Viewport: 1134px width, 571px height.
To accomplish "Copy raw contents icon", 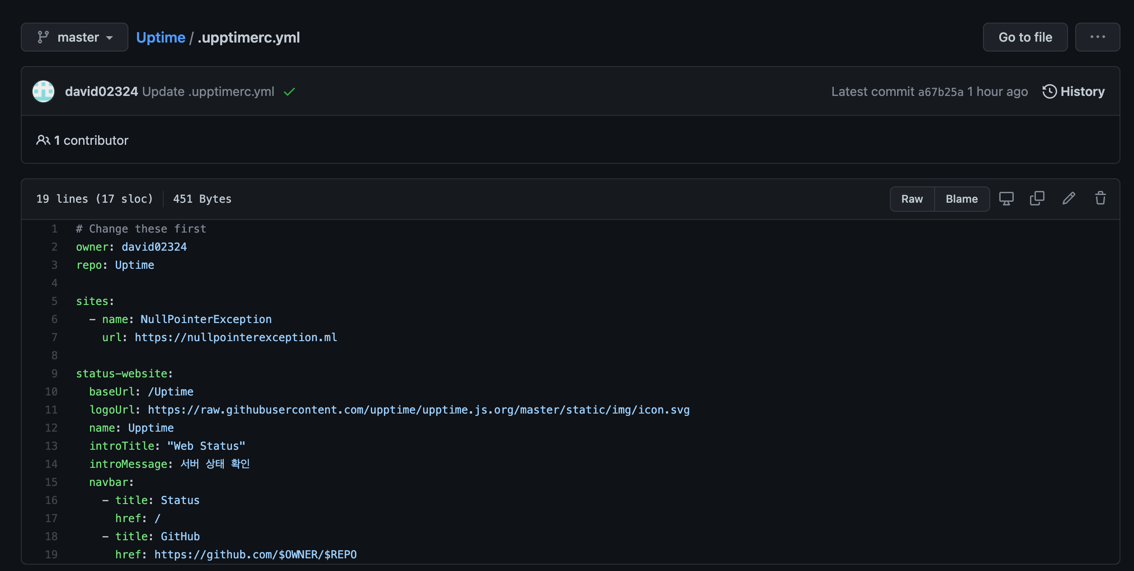I will click(x=1037, y=199).
